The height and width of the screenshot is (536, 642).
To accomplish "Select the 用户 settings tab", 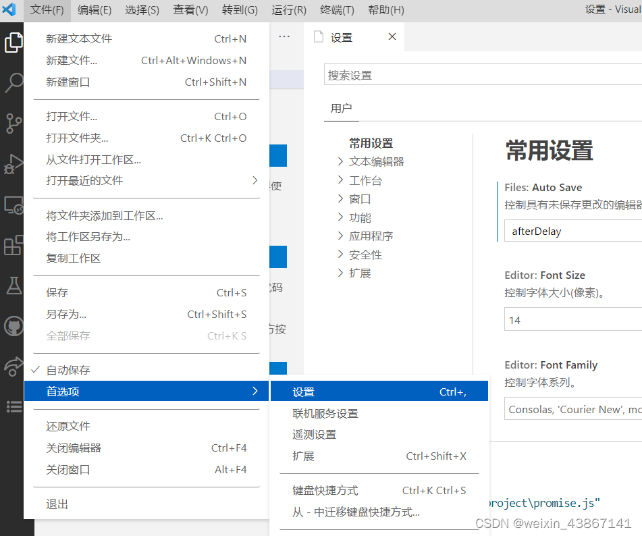I will (342, 107).
